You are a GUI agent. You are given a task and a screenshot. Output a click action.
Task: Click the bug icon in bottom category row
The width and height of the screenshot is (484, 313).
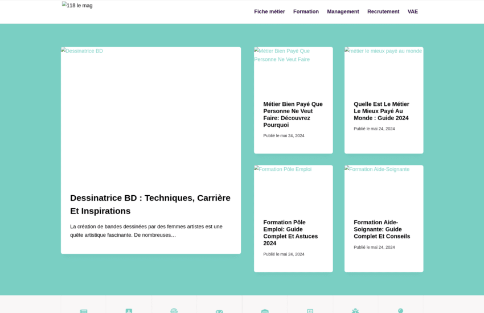355,311
